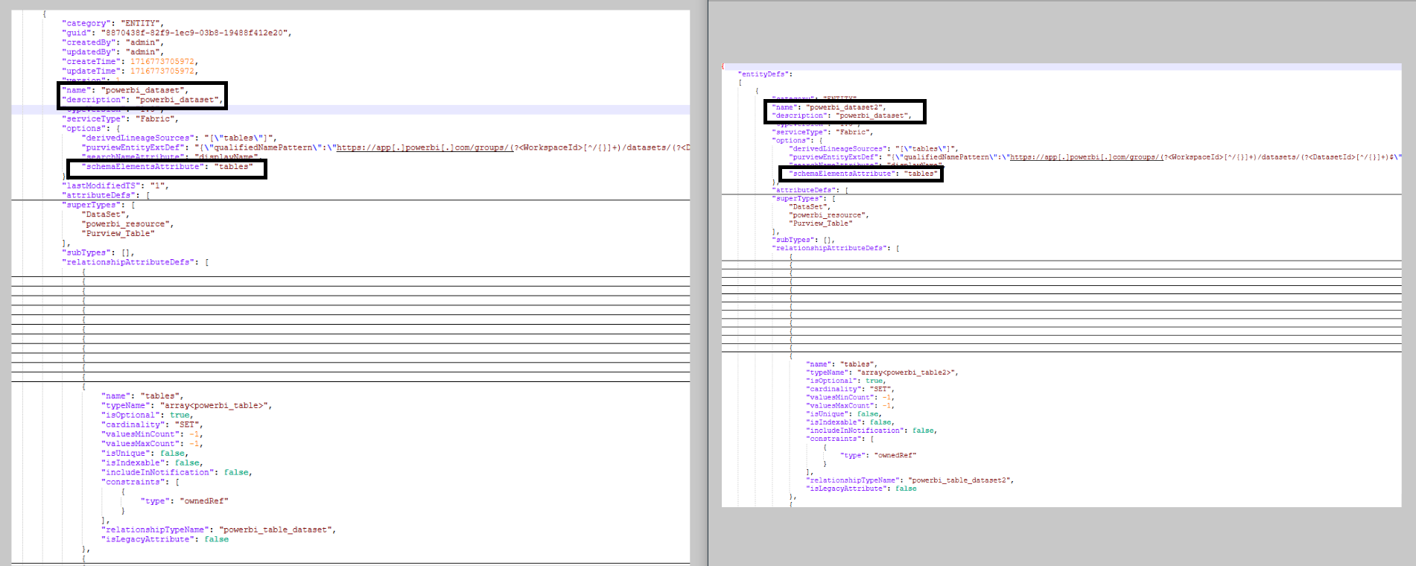The width and height of the screenshot is (1416, 566).
Task: Click "valuesMaxCount": -1 in left pane
Action: (152, 444)
